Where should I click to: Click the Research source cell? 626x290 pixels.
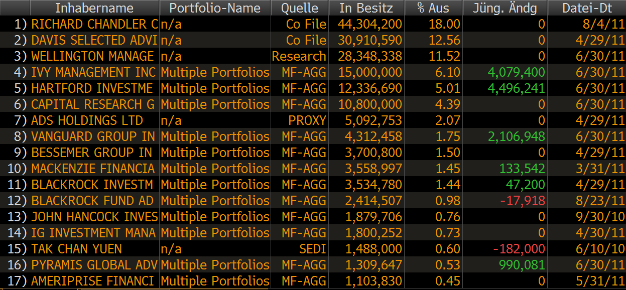click(x=299, y=56)
